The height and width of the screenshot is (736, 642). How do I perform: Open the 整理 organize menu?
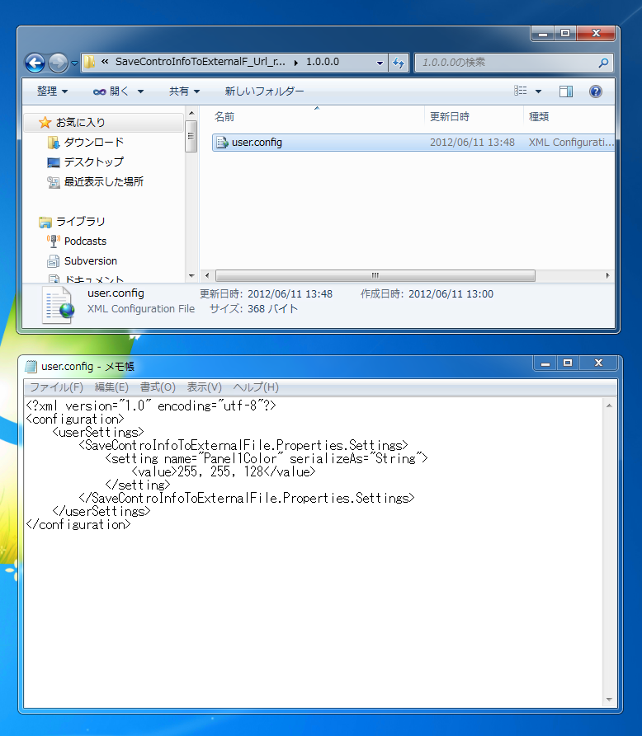pyautogui.click(x=52, y=91)
